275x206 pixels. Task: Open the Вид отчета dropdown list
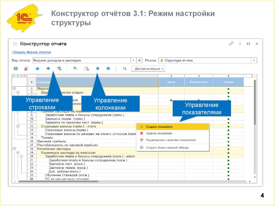133,60
